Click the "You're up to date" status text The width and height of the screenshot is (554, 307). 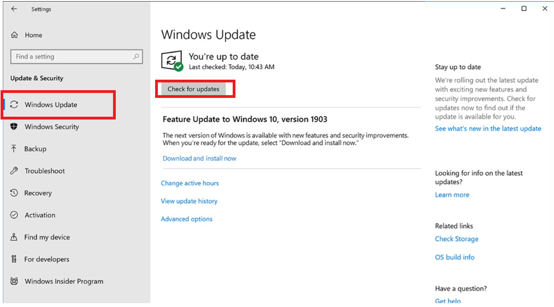coord(223,56)
